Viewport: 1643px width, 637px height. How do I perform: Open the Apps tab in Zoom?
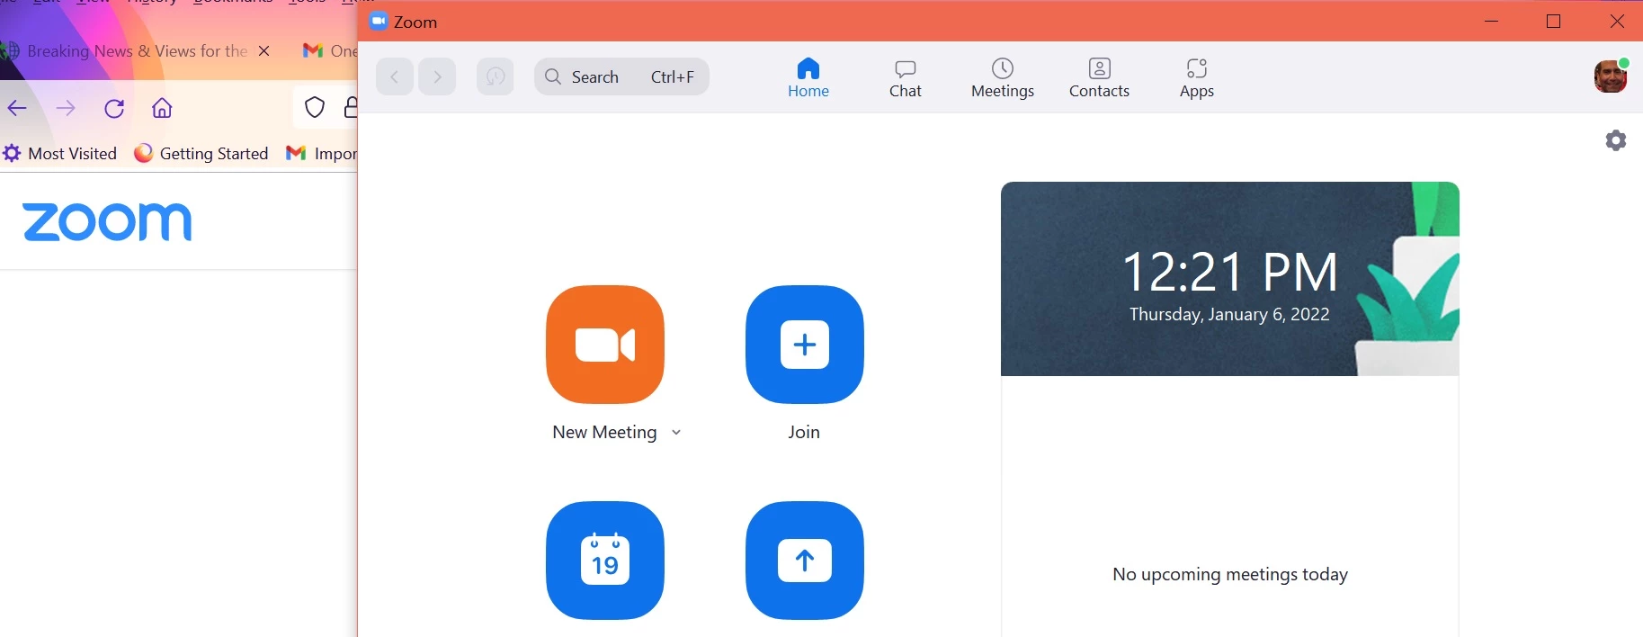coord(1197,78)
